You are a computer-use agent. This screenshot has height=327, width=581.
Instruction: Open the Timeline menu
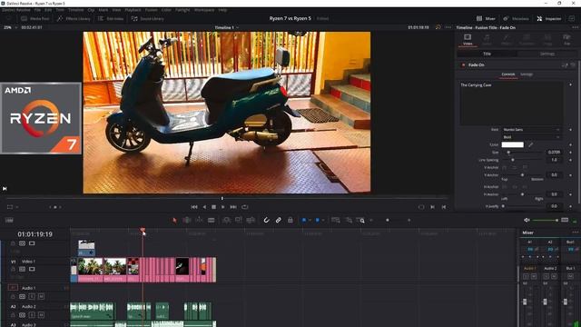coord(75,10)
